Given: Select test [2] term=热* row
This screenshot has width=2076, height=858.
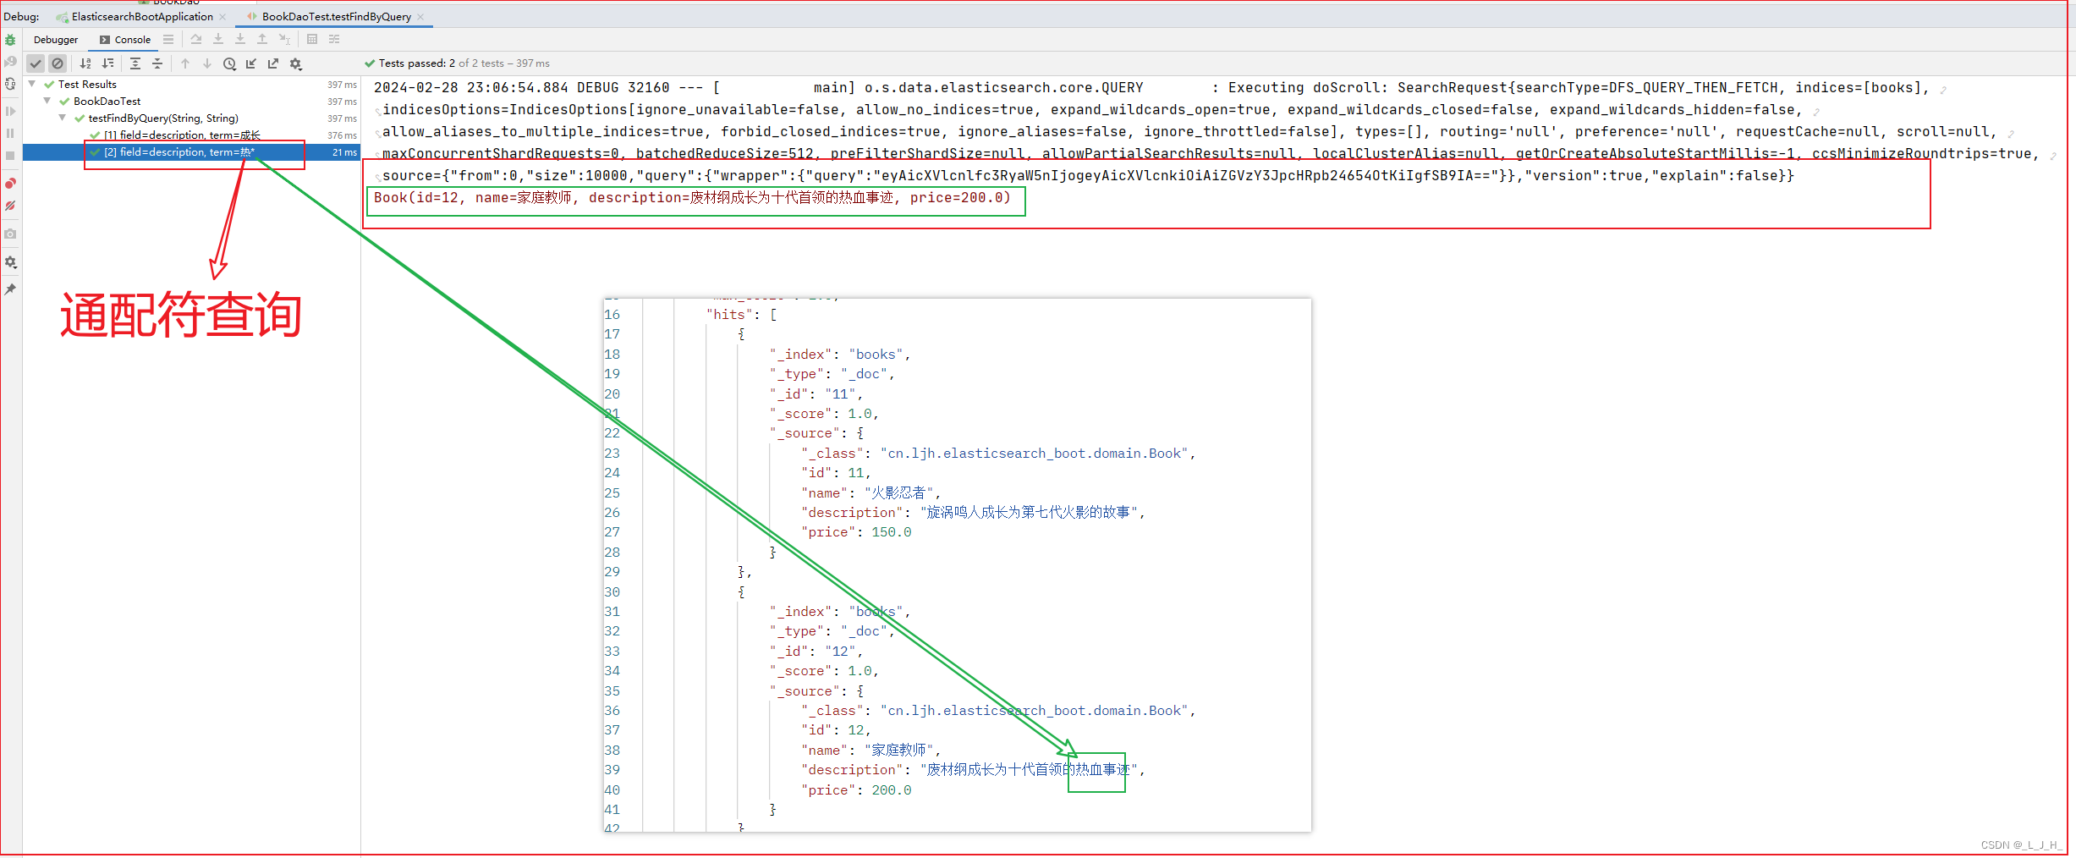Looking at the screenshot, I should coord(191,152).
